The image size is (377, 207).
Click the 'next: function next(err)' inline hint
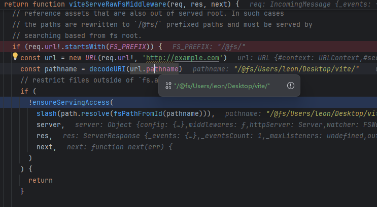point(120,147)
